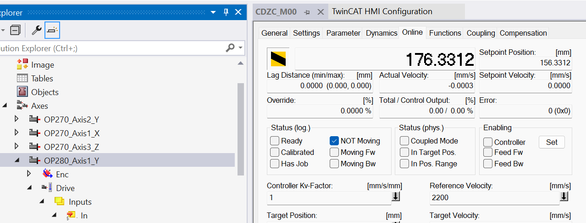586x223 pixels.
Task: Open the search options dropdown arrow
Action: click(240, 48)
